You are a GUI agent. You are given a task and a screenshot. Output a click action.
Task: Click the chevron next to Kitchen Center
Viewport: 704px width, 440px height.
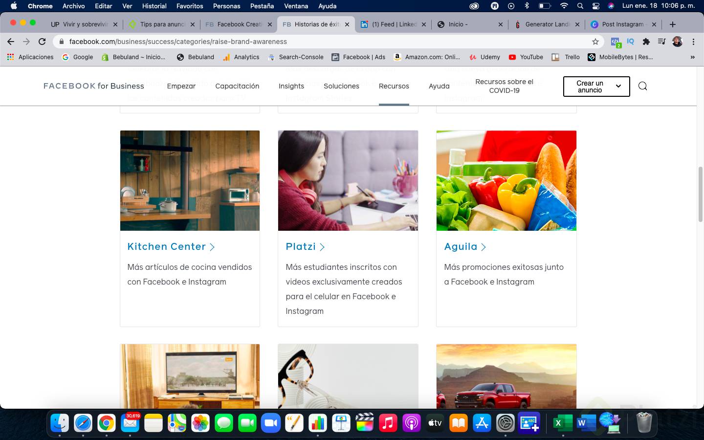pos(212,247)
